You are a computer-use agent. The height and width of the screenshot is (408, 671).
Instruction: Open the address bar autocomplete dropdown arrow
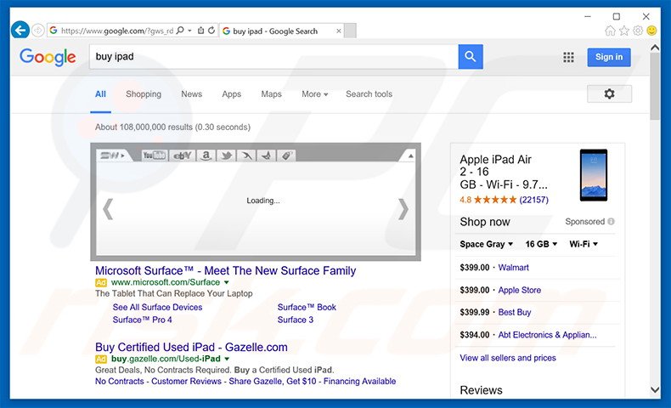(189, 31)
